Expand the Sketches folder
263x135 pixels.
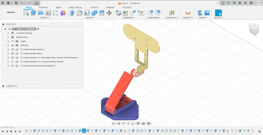pyautogui.click(x=8, y=45)
